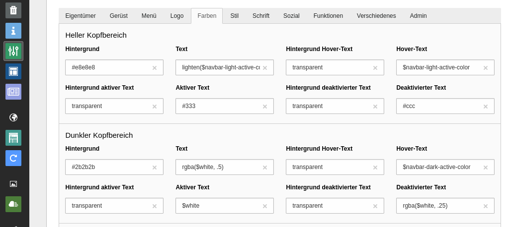The height and width of the screenshot is (227, 507).
Task: Switch to the Eigentümer tab
Action: click(81, 16)
